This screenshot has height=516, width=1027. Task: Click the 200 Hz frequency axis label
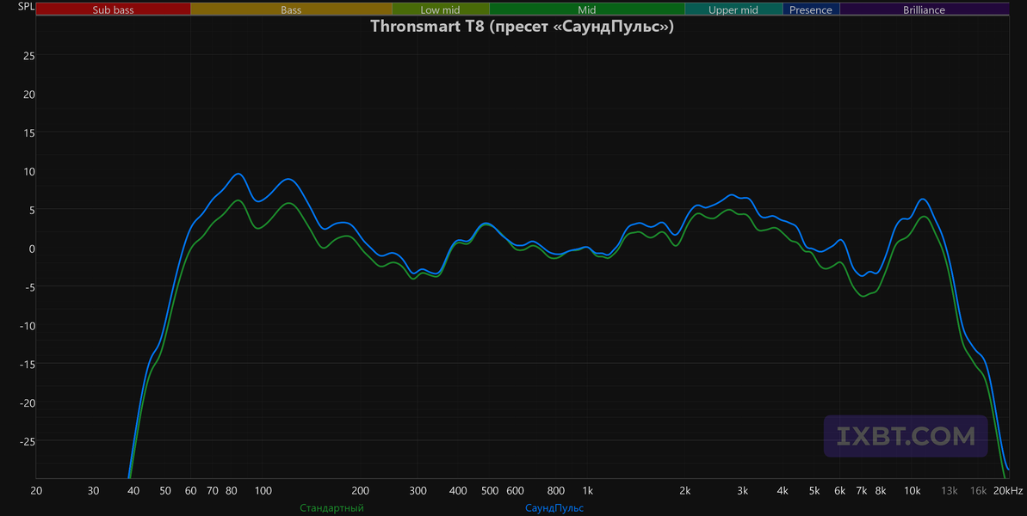[360, 491]
